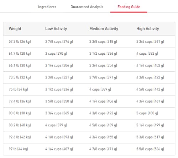Select the 3 3/4 cups (354 g) cell
The image size is (178, 158).
(103, 65)
